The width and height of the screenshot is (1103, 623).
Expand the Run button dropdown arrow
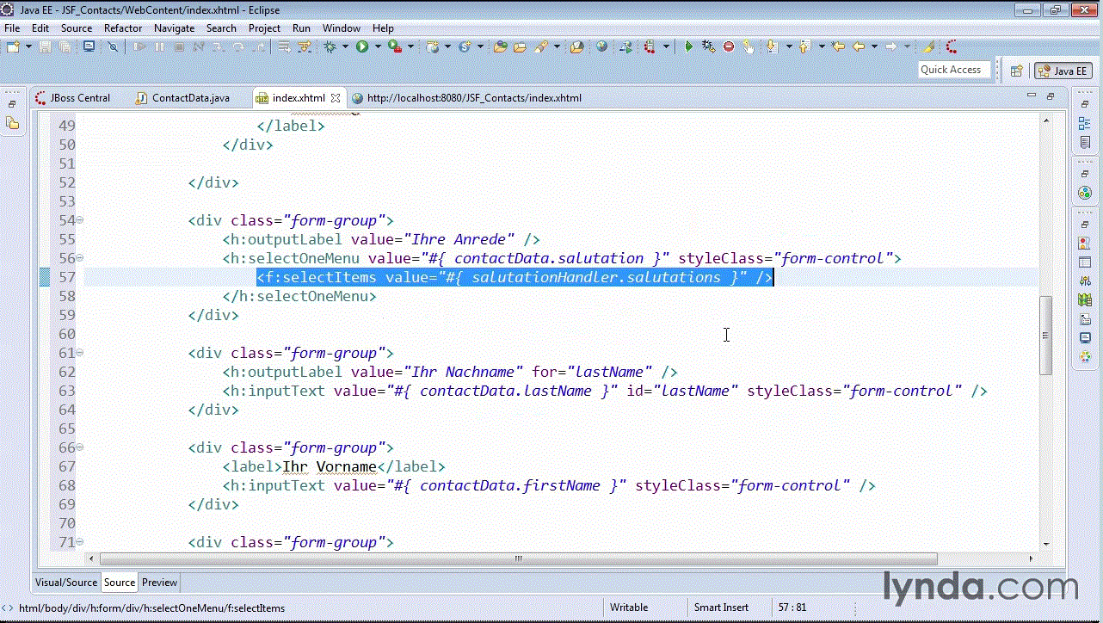377,46
